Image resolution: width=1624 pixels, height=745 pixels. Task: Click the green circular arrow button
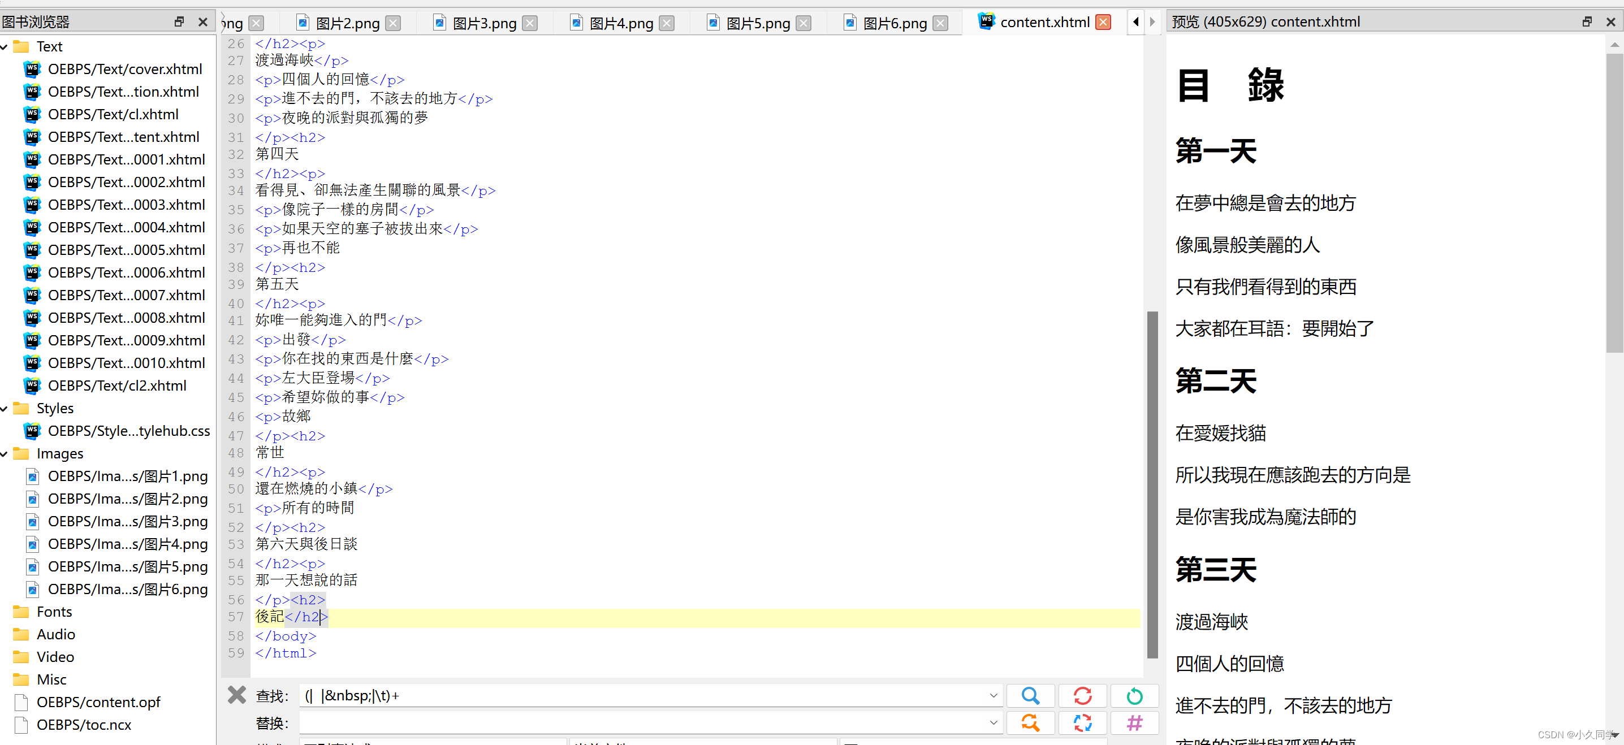point(1134,696)
